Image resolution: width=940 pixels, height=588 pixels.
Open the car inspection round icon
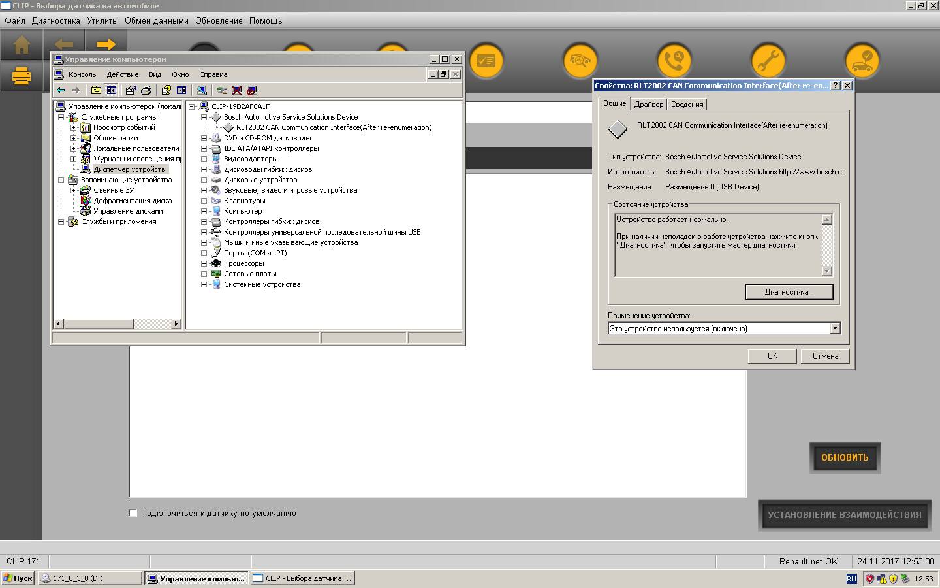click(x=580, y=61)
